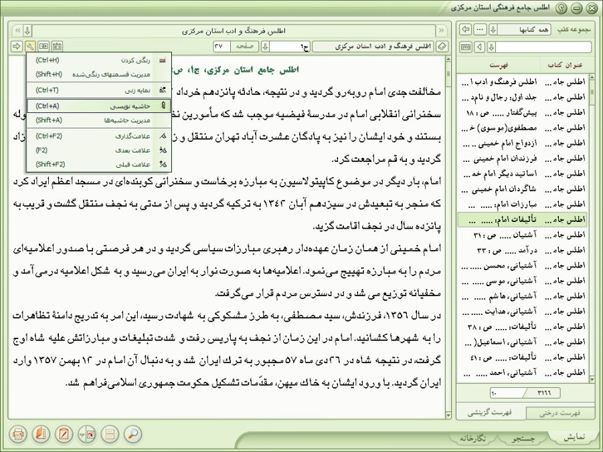This screenshot has width=603, height=452.
Task: Select the list row فرزندان امام خمینی
Action: click(x=523, y=158)
